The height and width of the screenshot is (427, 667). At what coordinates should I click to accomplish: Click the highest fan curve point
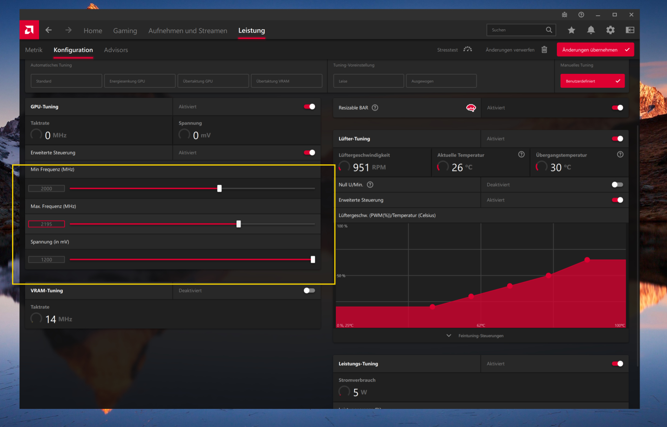pos(587,259)
